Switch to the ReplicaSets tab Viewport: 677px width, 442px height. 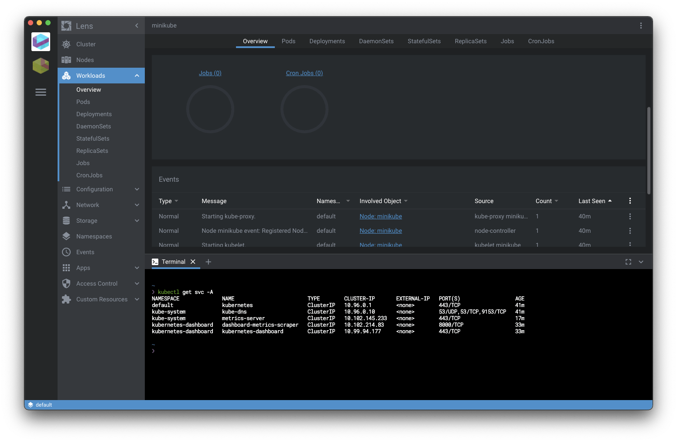click(471, 41)
